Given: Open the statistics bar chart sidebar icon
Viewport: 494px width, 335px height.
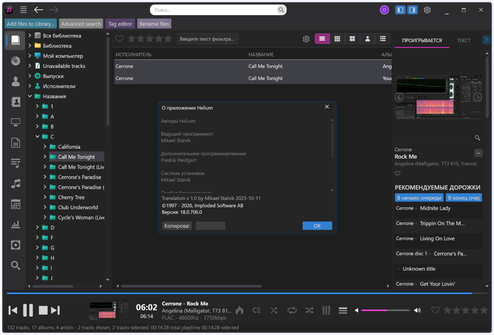Looking at the screenshot, I should pos(15,224).
